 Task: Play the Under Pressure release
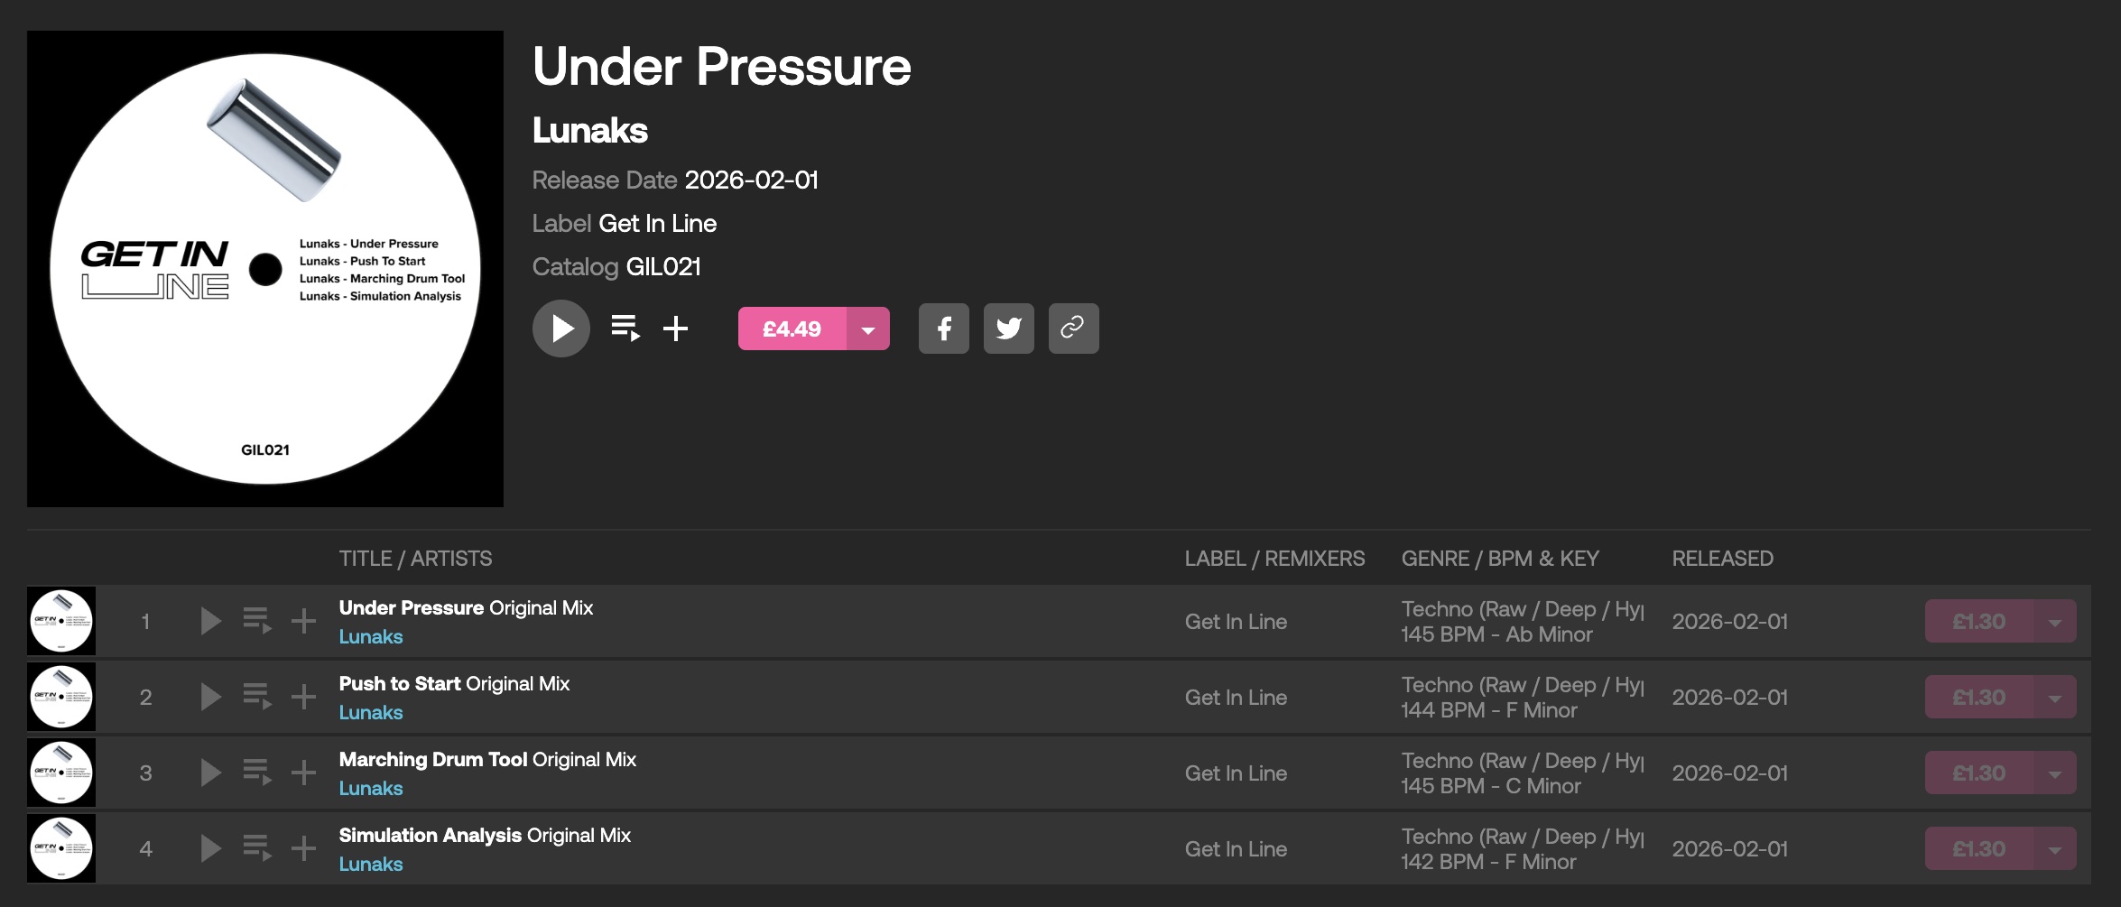pos(560,329)
